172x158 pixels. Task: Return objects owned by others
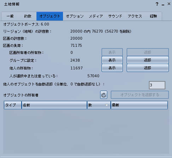[x=148, y=68]
